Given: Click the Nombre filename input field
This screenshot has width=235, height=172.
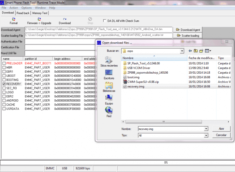Looking at the screenshot, I should (x=171, y=129).
